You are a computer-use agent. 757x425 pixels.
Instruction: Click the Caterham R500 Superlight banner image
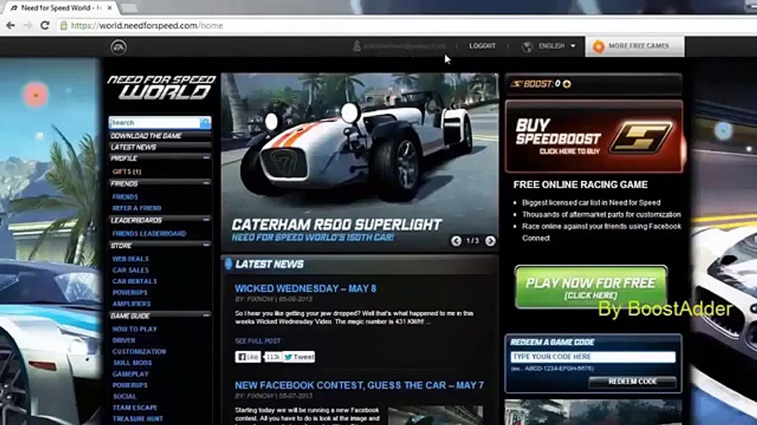(360, 162)
